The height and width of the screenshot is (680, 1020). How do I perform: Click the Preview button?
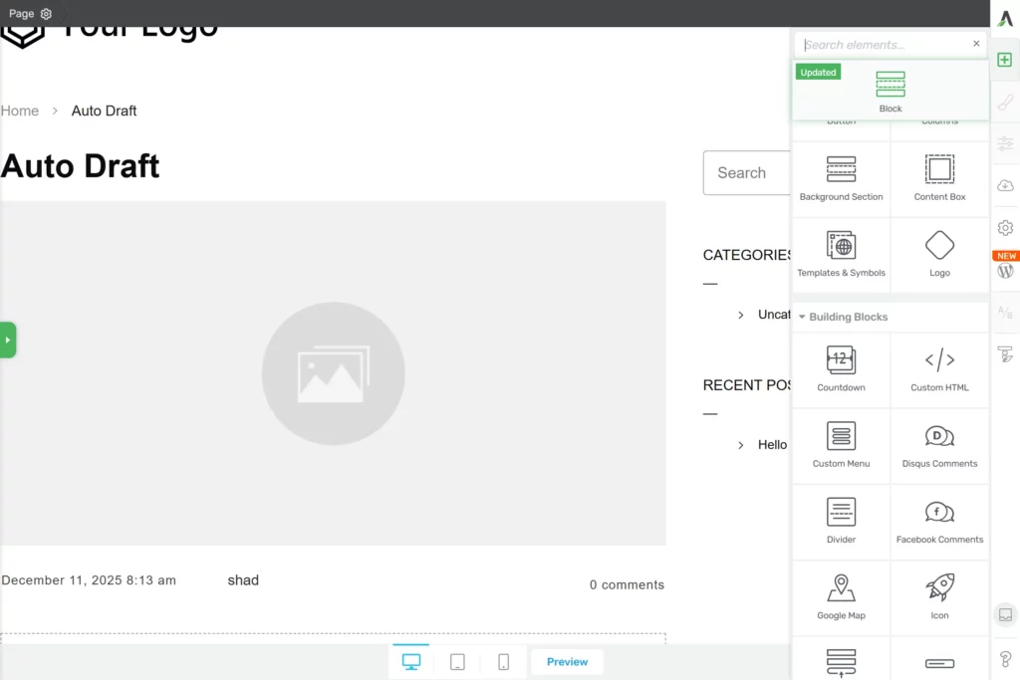coord(567,662)
